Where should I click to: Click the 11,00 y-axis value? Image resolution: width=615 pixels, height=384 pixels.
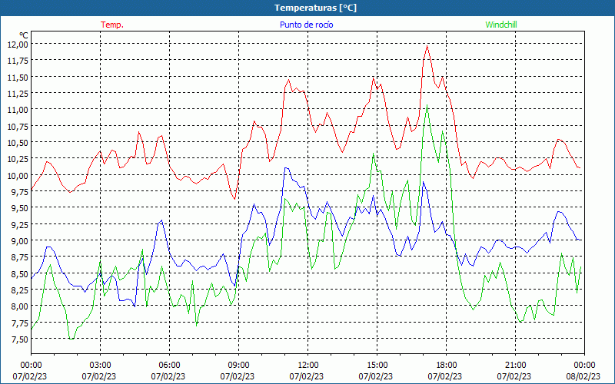click(18, 110)
